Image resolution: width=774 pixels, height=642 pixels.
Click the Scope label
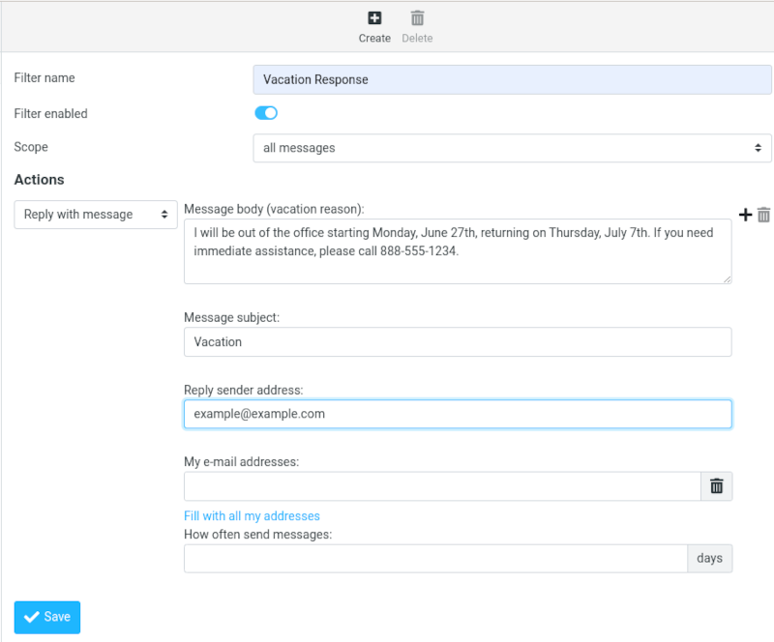(x=31, y=147)
